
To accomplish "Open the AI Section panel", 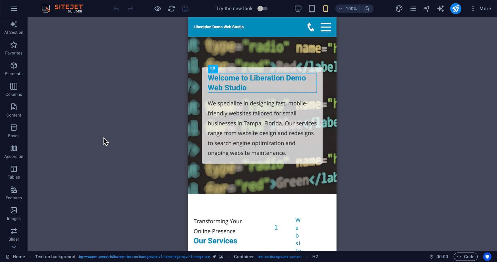I will point(14,28).
